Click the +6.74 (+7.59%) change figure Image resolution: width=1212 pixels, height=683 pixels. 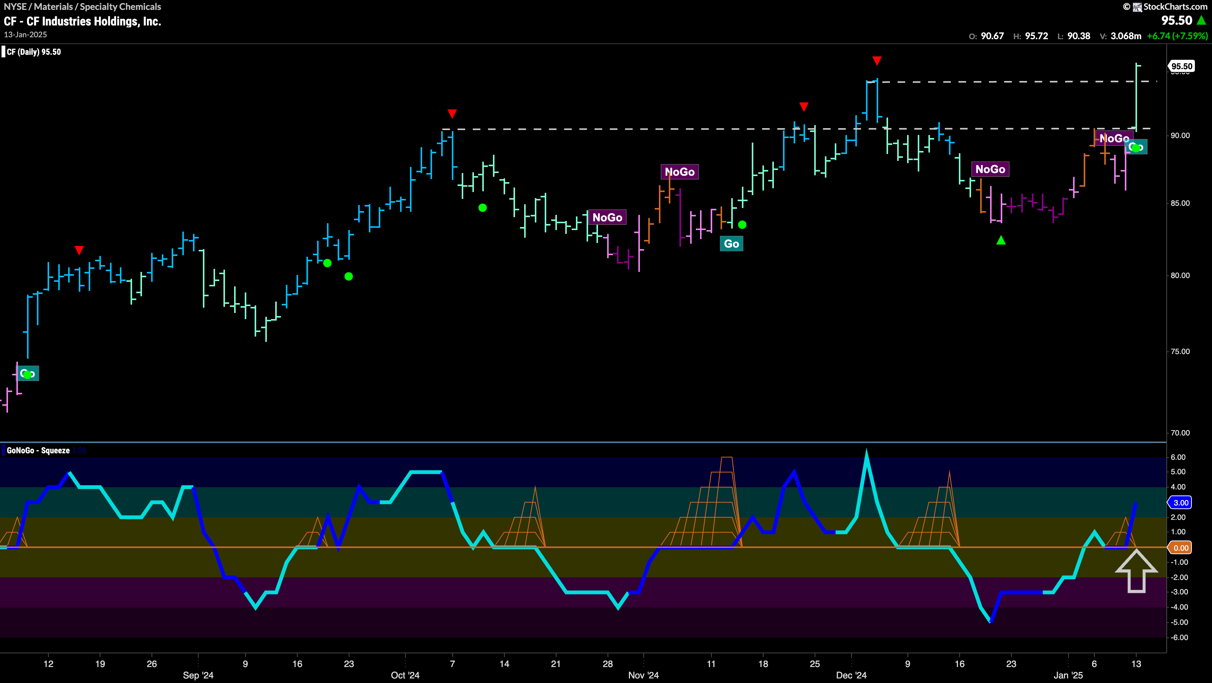point(1177,36)
